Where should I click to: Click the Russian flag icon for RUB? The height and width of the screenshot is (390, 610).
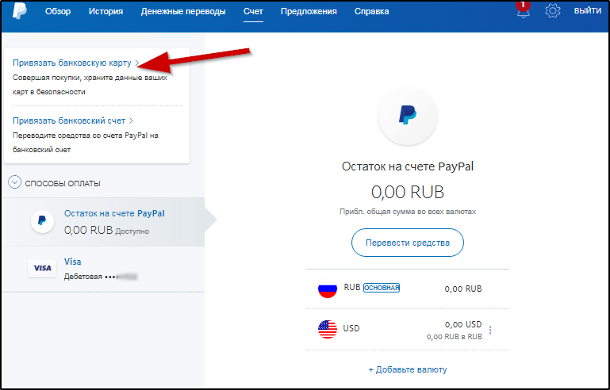[x=327, y=289]
